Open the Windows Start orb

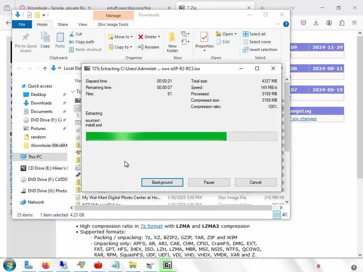[x=10, y=265]
